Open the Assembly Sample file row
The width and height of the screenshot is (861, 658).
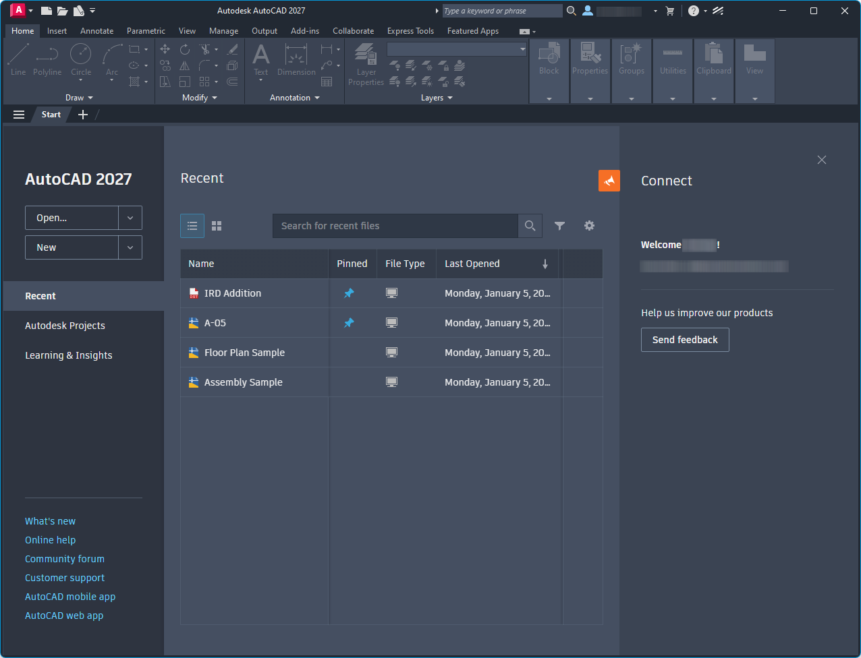pyautogui.click(x=391, y=382)
